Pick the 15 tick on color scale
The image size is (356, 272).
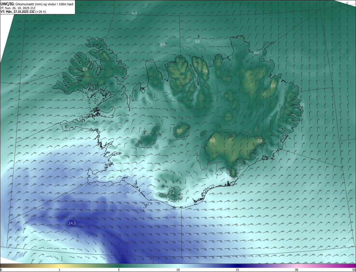(237, 270)
